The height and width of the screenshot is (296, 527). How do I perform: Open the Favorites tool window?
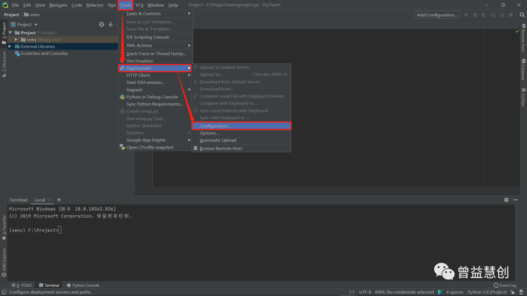point(4,228)
